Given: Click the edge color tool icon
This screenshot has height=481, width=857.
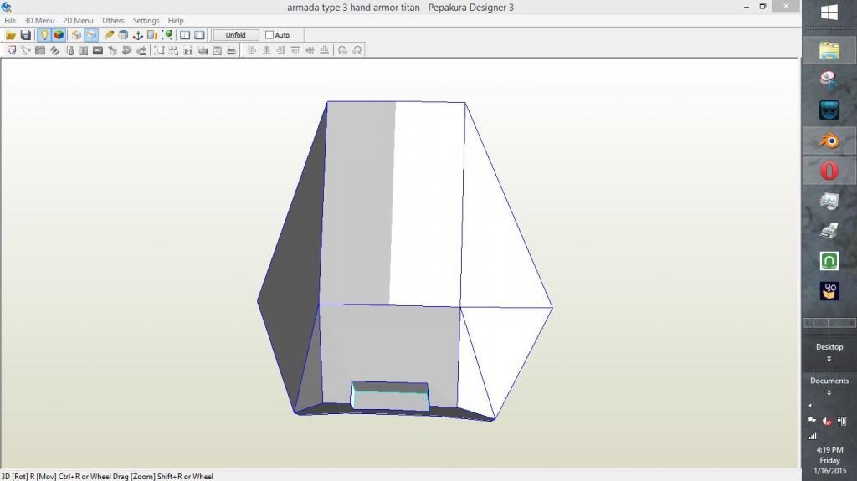Looking at the screenshot, I should click(x=69, y=50).
